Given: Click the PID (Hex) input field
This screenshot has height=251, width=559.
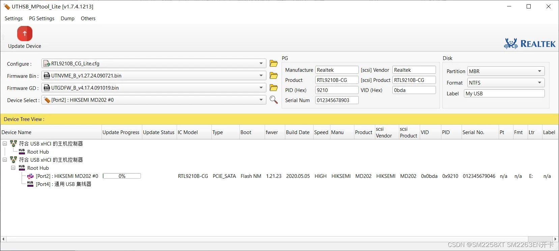Looking at the screenshot, I should tap(337, 90).
